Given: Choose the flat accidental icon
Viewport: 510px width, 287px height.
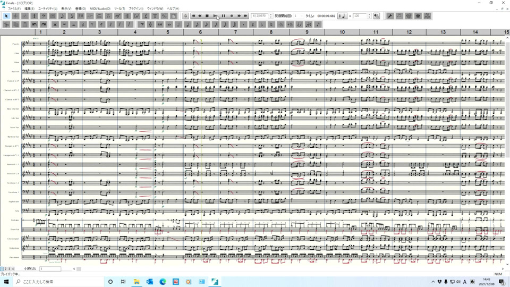Looking at the screenshot, I should tap(261, 24).
